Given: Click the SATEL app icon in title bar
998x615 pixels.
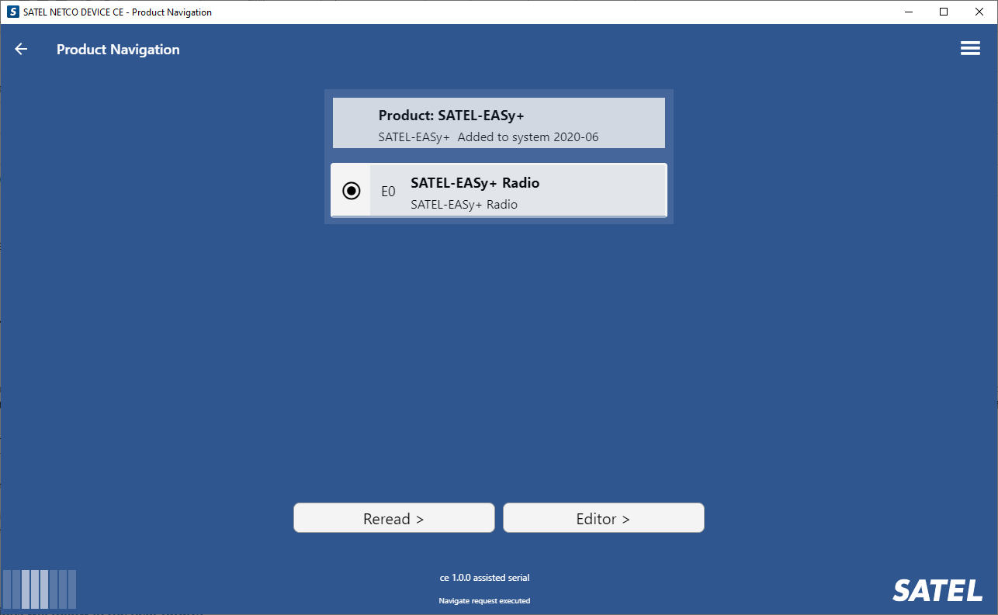Looking at the screenshot, I should tap(12, 12).
